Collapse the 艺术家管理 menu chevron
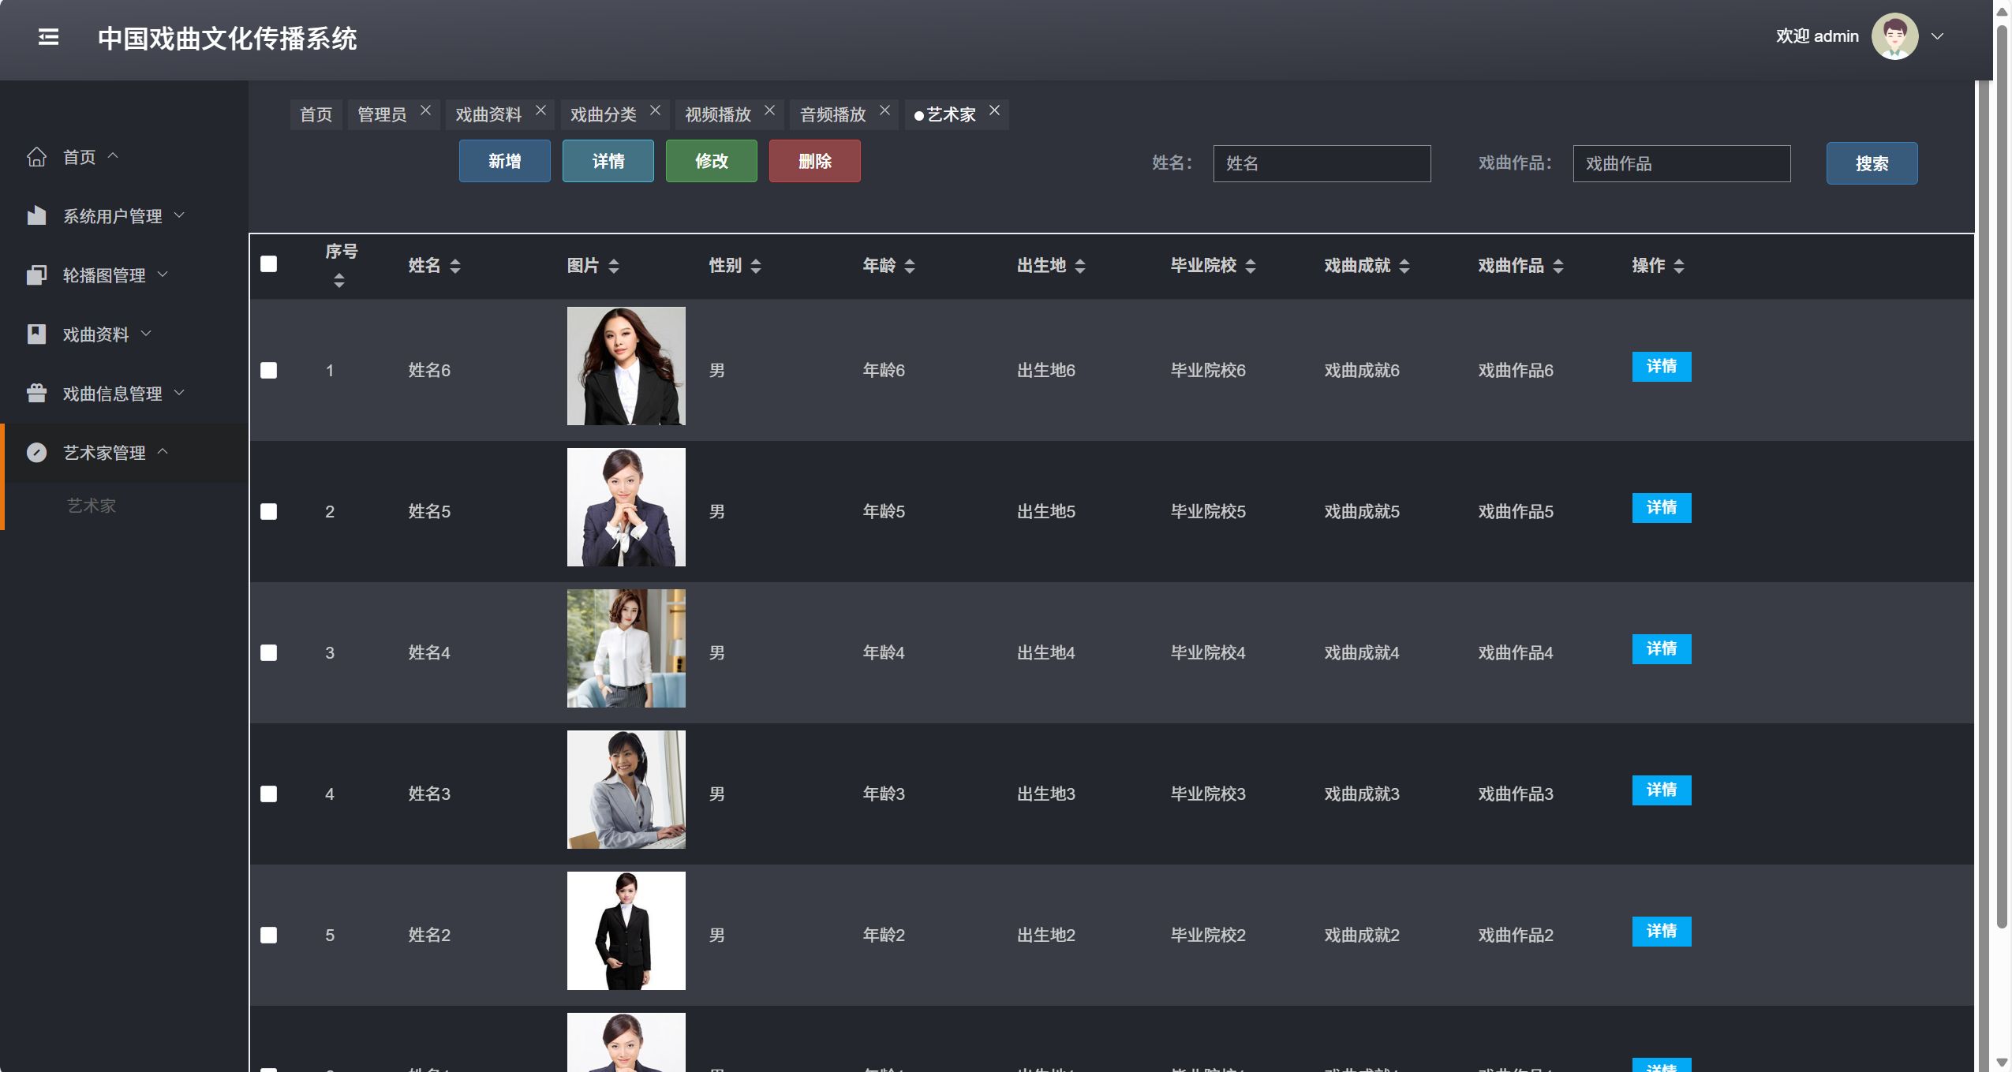The image size is (2012, 1072). [x=163, y=451]
